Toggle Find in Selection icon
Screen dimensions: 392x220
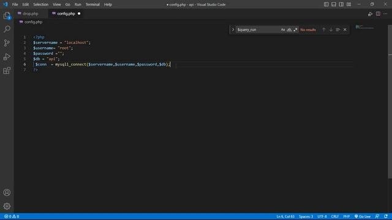pyautogui.click(x=337, y=30)
